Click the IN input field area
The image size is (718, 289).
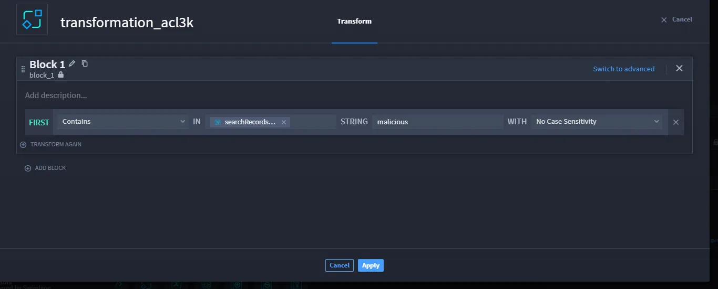point(271,122)
